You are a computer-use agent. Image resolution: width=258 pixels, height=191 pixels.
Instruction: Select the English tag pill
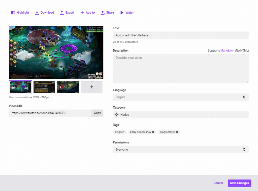pyautogui.click(x=119, y=132)
